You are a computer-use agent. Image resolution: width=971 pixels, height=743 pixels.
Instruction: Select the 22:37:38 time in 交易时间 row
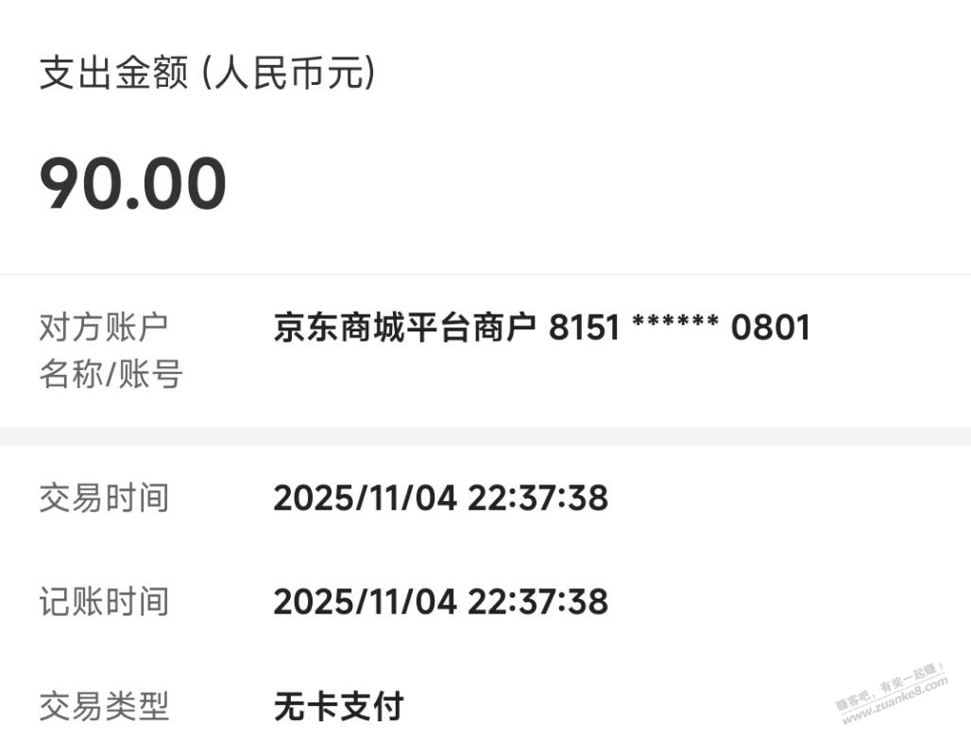click(x=537, y=498)
